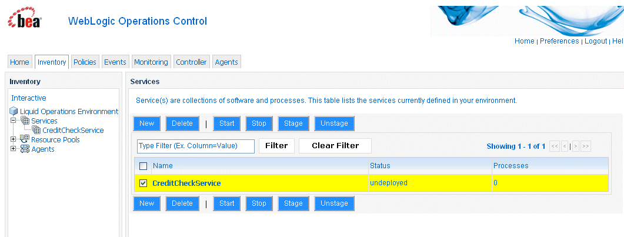Click the New button below the table
624x237 pixels.
pyautogui.click(x=147, y=203)
